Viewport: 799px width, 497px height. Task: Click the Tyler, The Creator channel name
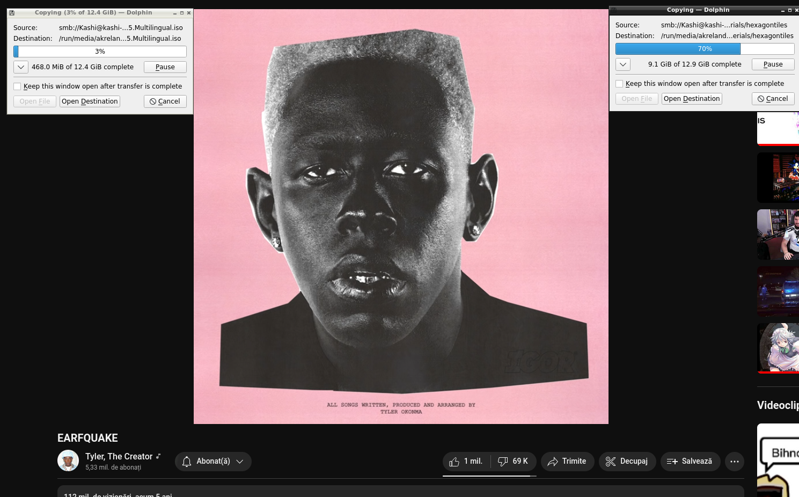pyautogui.click(x=119, y=456)
